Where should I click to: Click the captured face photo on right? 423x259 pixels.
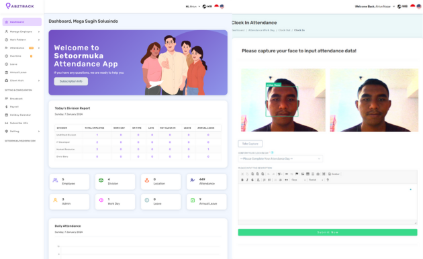[x=374, y=100]
